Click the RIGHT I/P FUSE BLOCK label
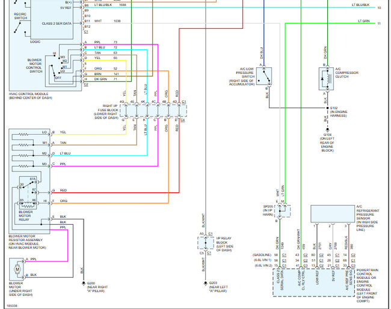Viewport: 391px width, 309px height. tap(106, 112)
